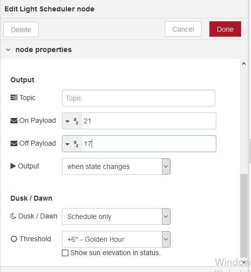Focus the Topic input field

click(139, 98)
